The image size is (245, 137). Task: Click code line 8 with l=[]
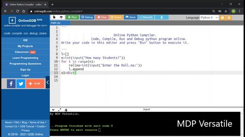(65, 54)
